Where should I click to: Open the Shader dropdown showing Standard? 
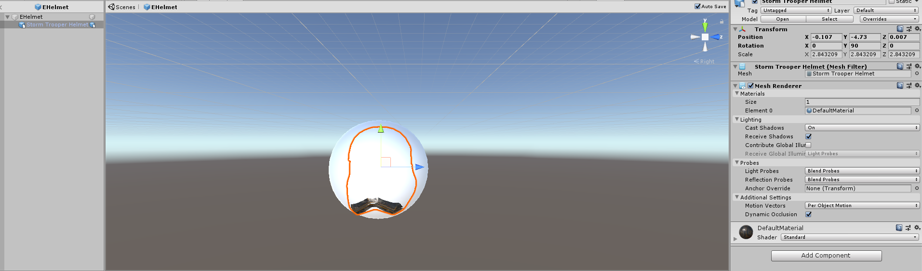[x=850, y=237]
